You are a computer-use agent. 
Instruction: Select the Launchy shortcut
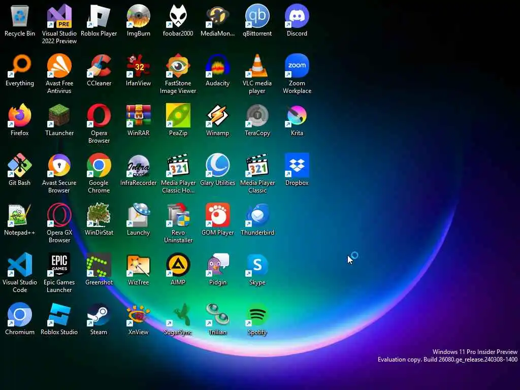point(138,215)
